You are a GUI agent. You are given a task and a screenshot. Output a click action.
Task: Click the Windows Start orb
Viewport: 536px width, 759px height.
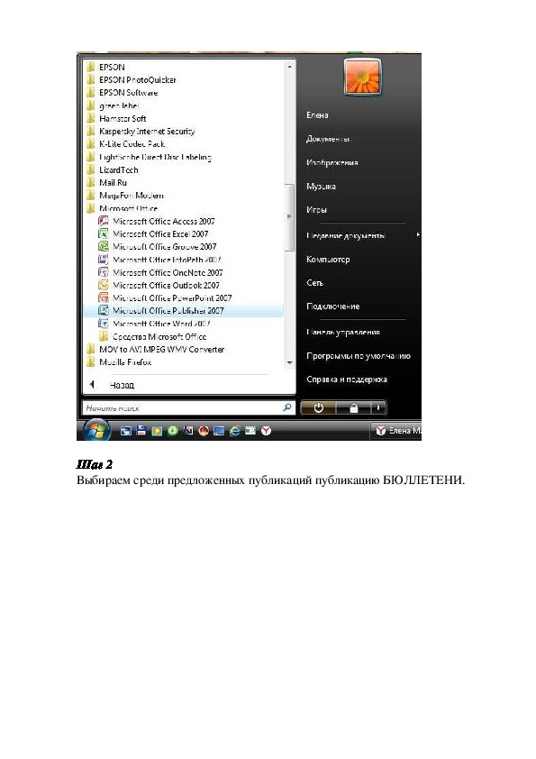[x=96, y=429]
